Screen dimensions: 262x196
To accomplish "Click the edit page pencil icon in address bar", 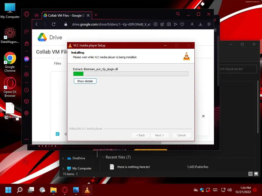I will pyautogui.click(x=162, y=24).
